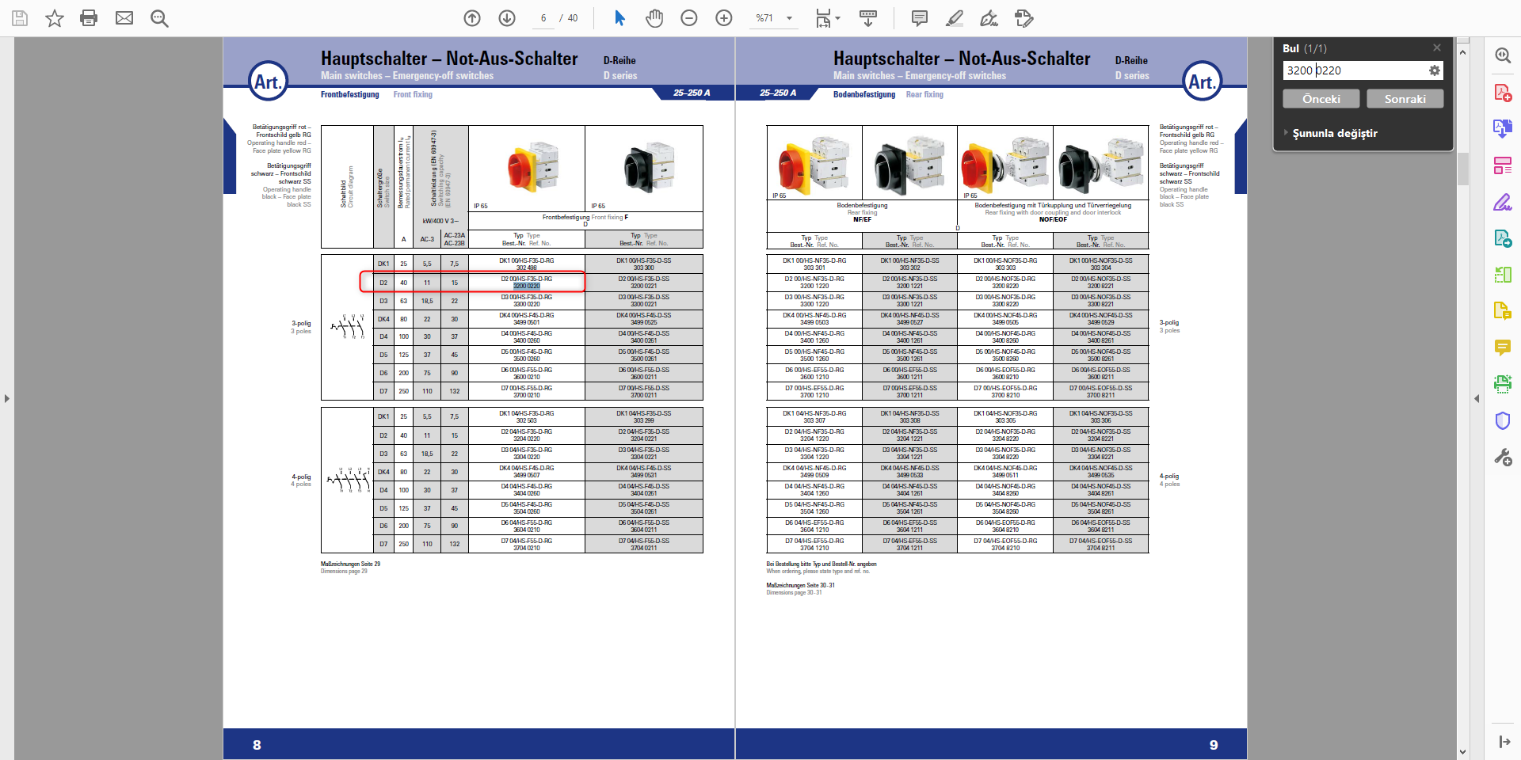Click the highlighted search result 3200 0220
The height and width of the screenshot is (760, 1521).
(x=527, y=286)
